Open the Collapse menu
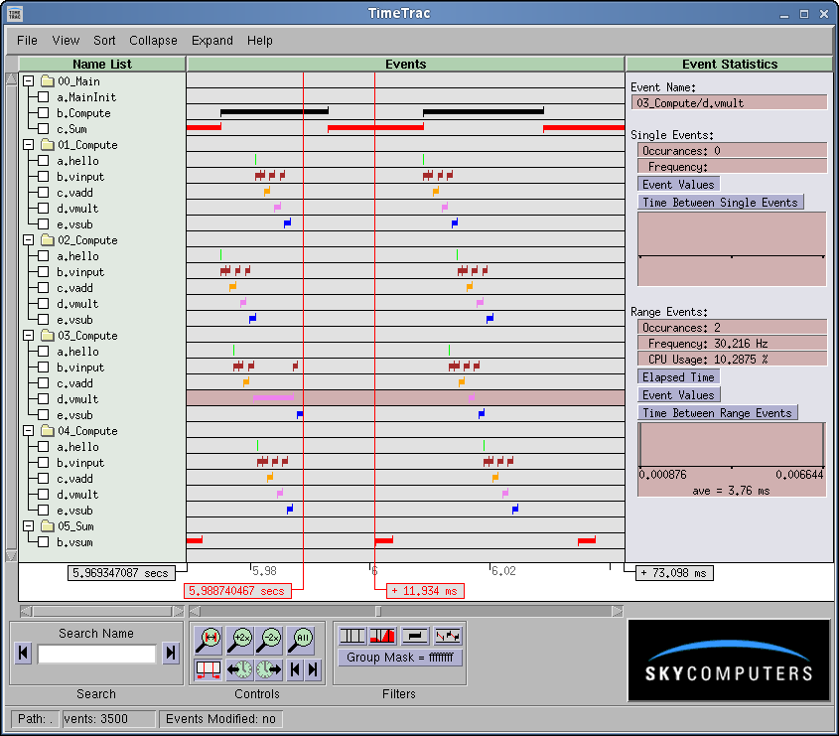839x736 pixels. [153, 41]
